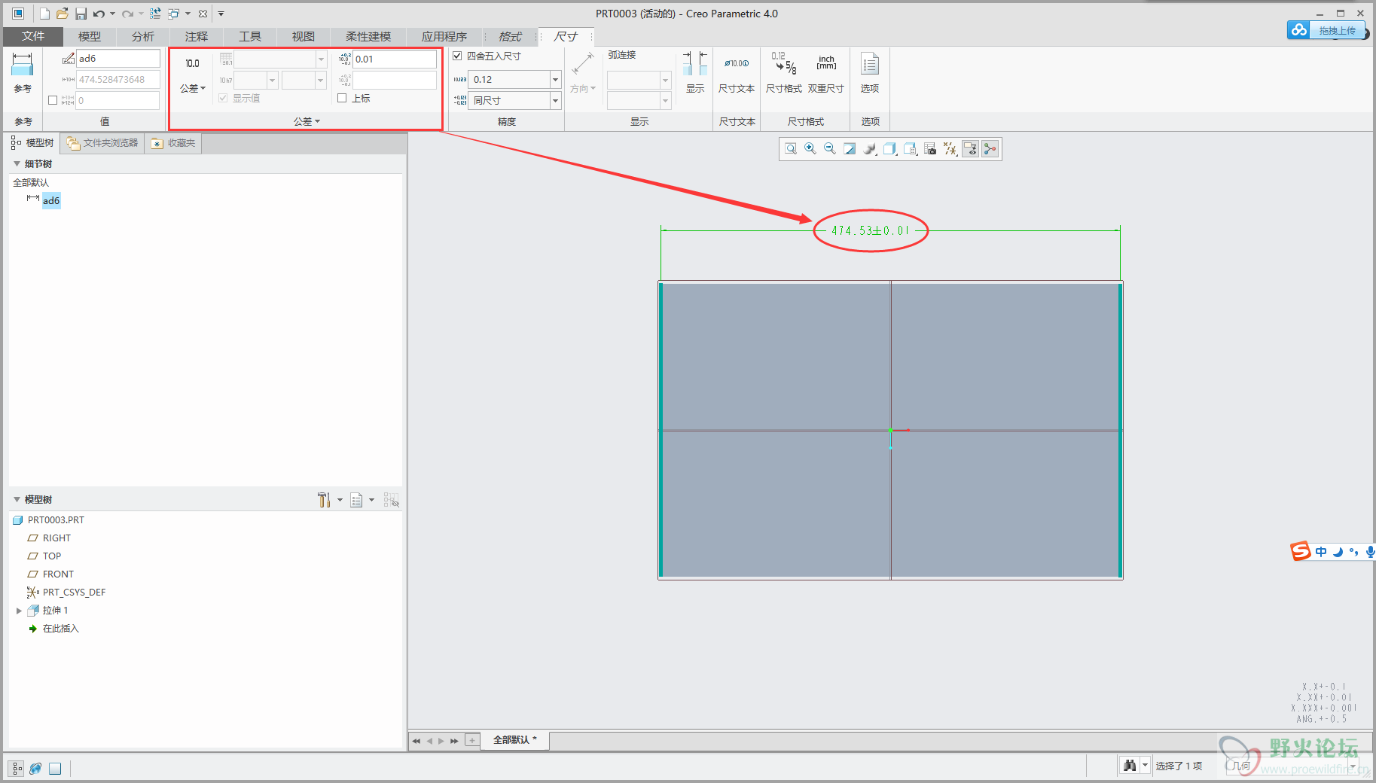This screenshot has width=1376, height=783.
Task: Switch to the 注释 ribbon tab
Action: pyautogui.click(x=197, y=36)
